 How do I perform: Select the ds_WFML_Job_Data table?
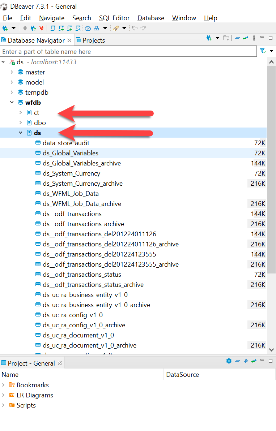[x=71, y=194]
